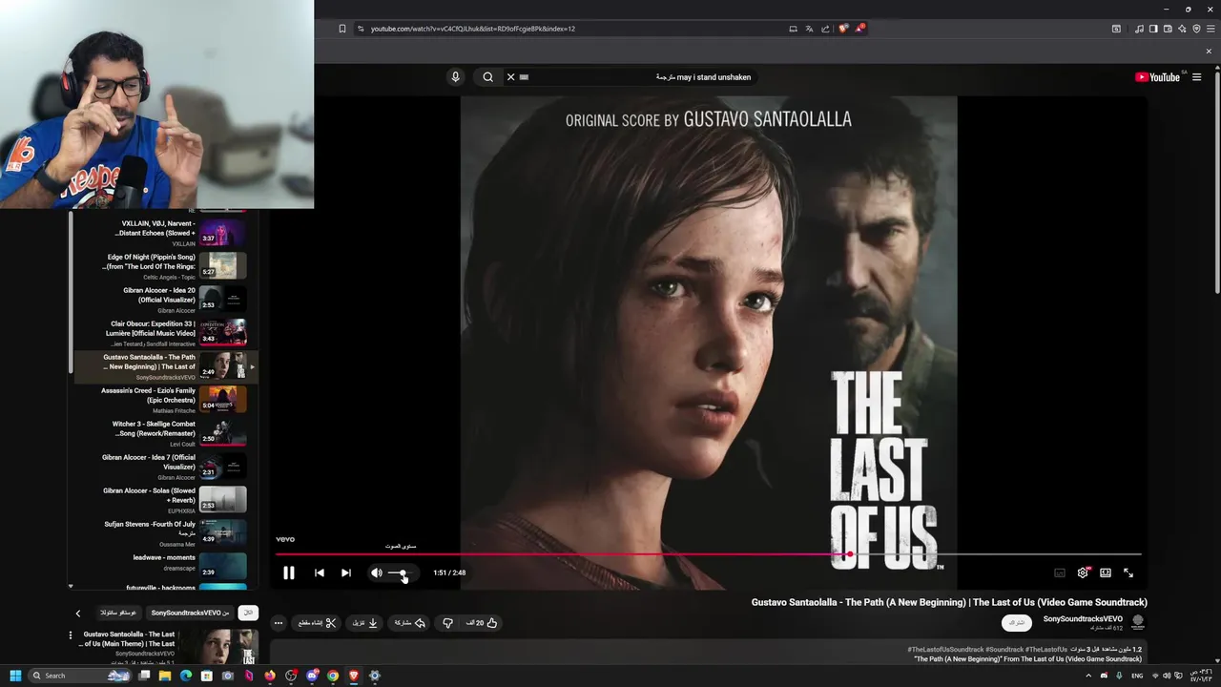The width and height of the screenshot is (1221, 687).
Task: Mute audio with the speaker icon
Action: click(376, 572)
